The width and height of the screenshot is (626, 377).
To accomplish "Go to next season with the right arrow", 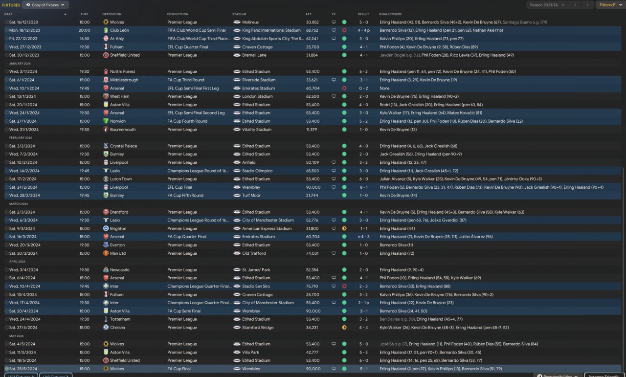I will pos(588,5).
